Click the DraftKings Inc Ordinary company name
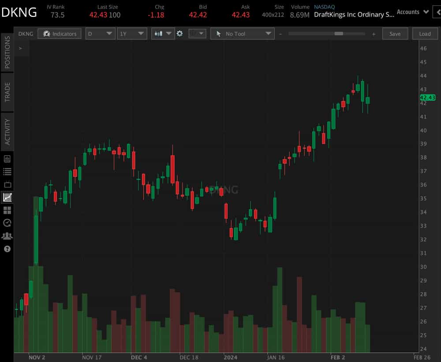This screenshot has width=441, height=362. (x=354, y=15)
